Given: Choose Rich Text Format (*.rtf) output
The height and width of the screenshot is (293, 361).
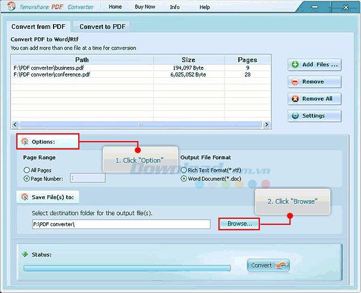Looking at the screenshot, I should [x=184, y=171].
